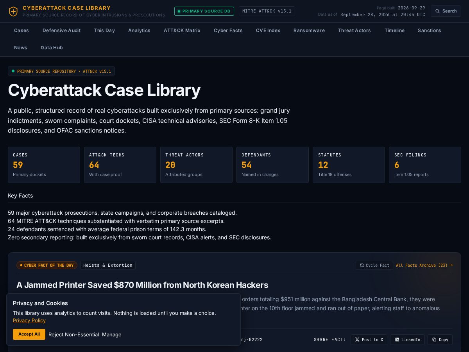Accept All cookies
Image resolution: width=469 pixels, height=352 pixels.
(29, 334)
